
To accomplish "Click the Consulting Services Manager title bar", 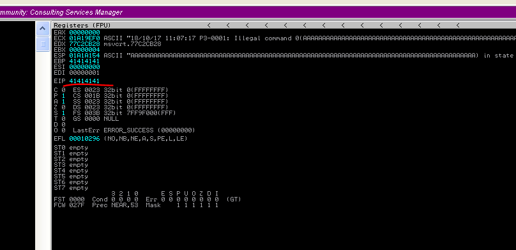I will (x=258, y=13).
